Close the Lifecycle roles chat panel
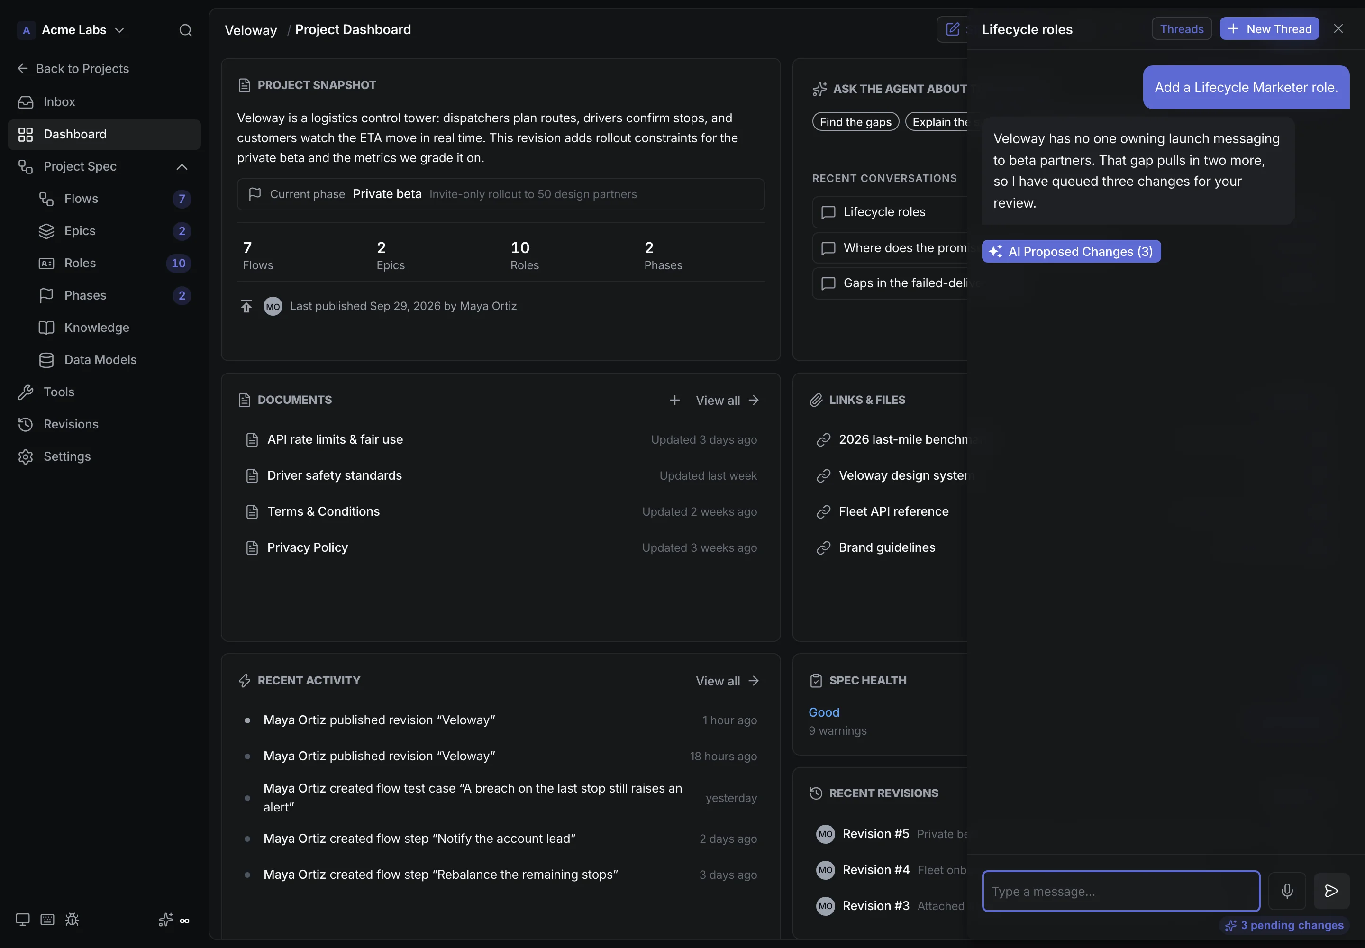Image resolution: width=1365 pixels, height=948 pixels. coord(1338,28)
